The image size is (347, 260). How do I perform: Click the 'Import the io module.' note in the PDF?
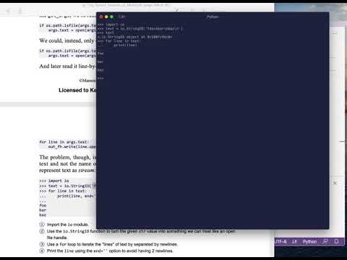pyautogui.click(x=67, y=225)
